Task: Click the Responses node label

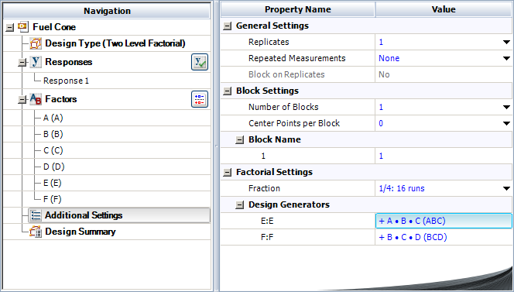Action: (69, 62)
